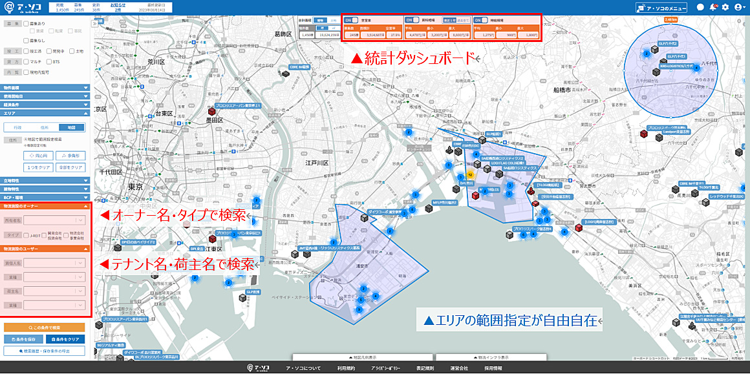Collapse the エリア section
Screen dimensions: 750x374
45,114
